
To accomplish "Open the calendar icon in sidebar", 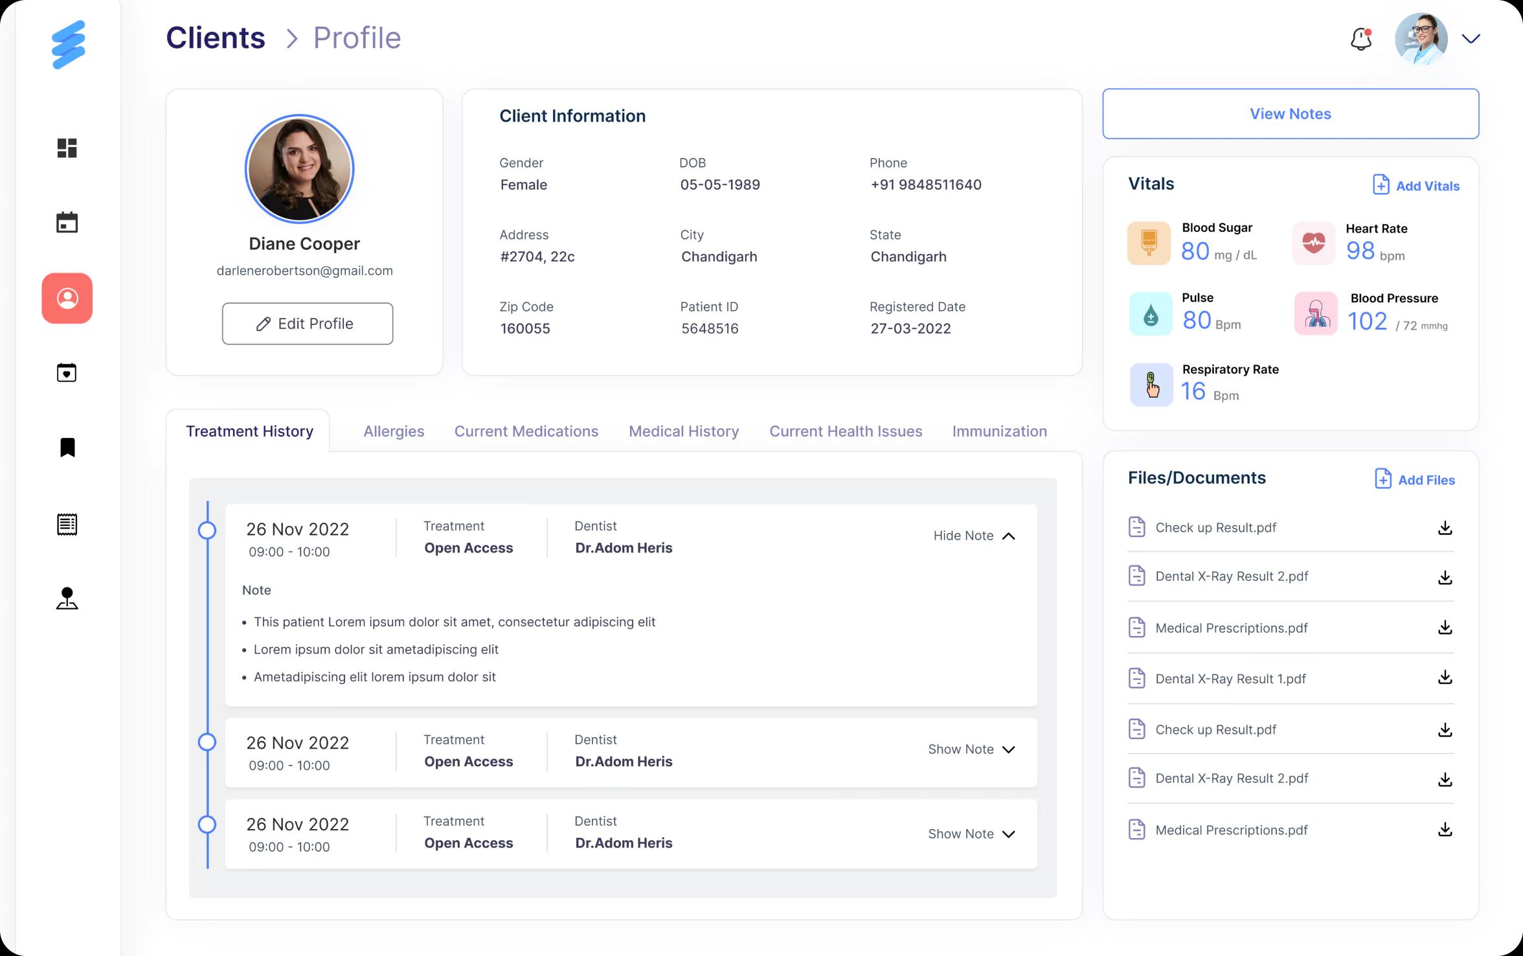I will pyautogui.click(x=67, y=222).
